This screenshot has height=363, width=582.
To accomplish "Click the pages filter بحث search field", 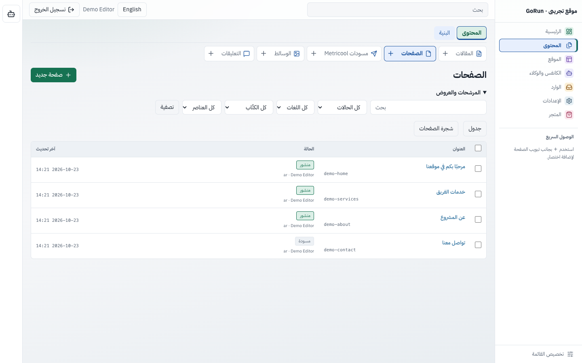I will pyautogui.click(x=428, y=107).
